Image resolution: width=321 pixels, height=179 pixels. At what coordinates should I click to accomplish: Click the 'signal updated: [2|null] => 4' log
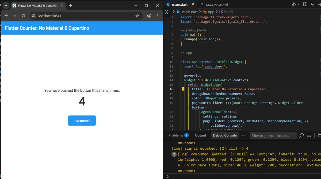(210, 148)
